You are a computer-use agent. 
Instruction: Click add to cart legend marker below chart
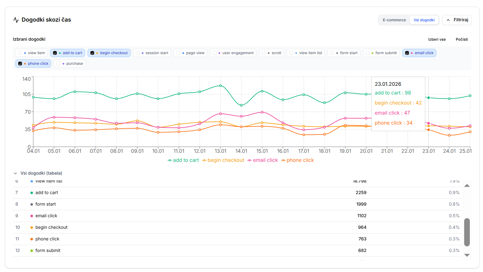(x=170, y=160)
